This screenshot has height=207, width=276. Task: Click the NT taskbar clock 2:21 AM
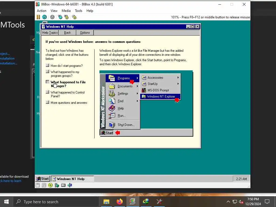[241, 179]
